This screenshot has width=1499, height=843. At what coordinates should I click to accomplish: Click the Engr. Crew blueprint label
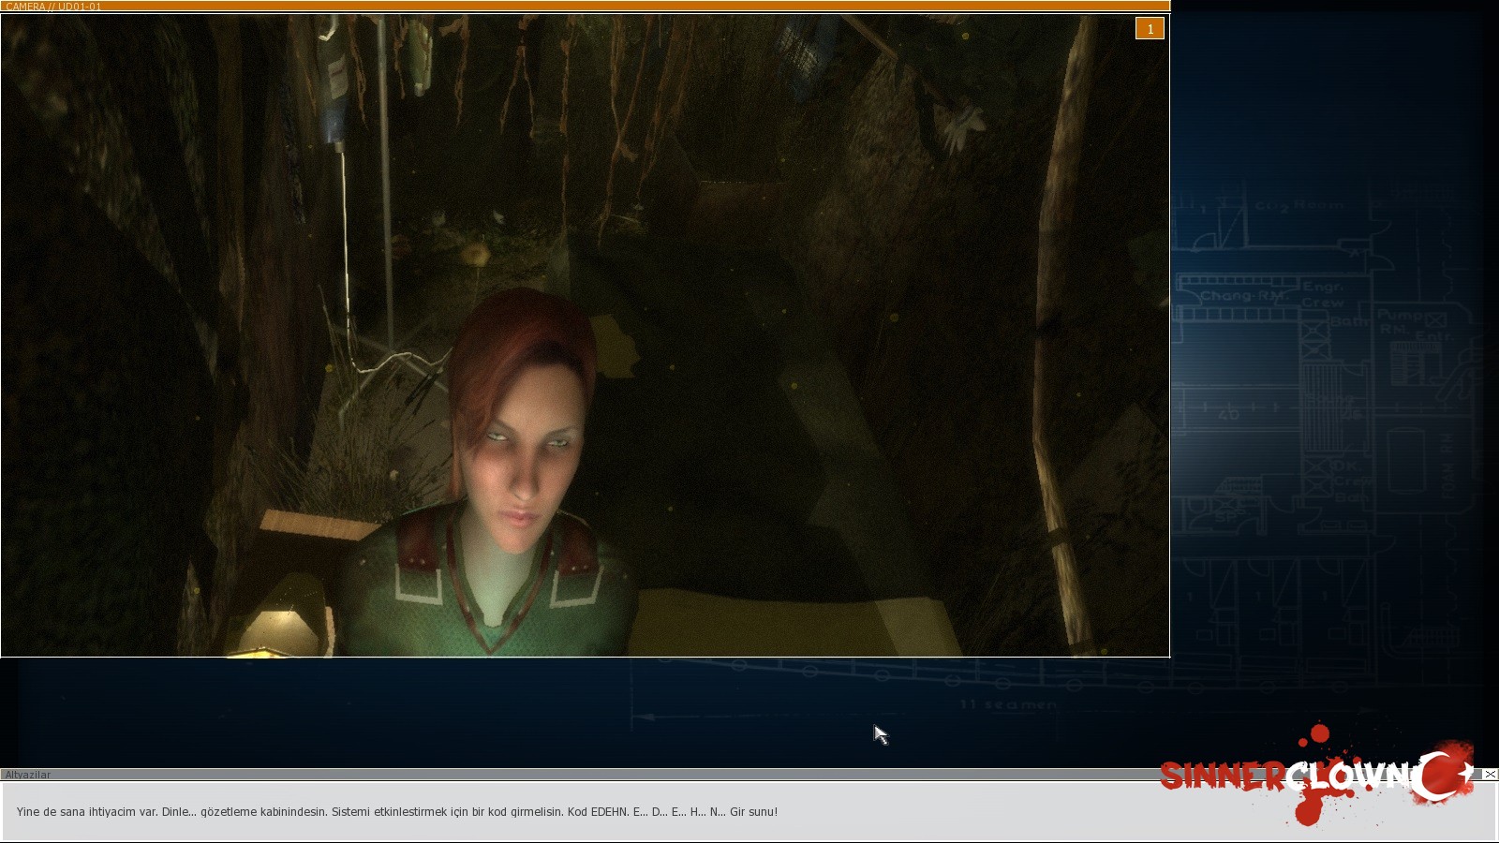tap(1323, 295)
